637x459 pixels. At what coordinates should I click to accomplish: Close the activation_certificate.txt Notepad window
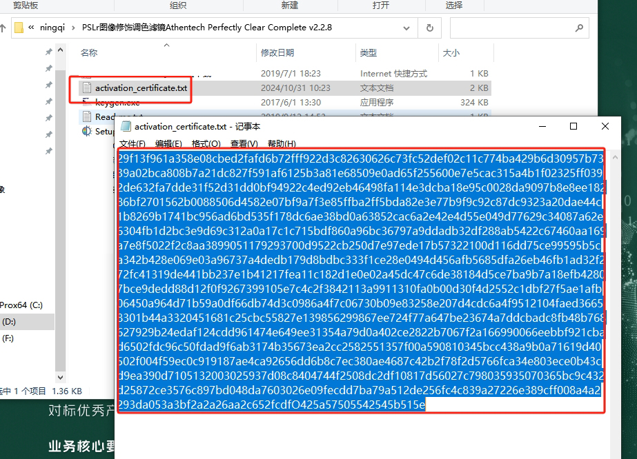pos(605,126)
